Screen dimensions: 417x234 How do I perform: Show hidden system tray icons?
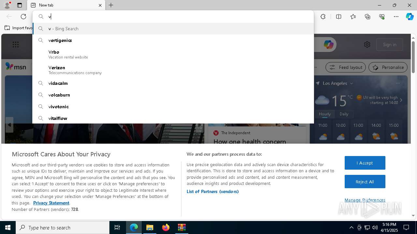click(351, 227)
